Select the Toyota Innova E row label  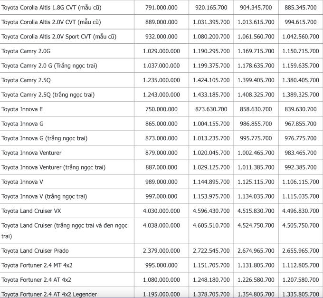(x=22, y=109)
